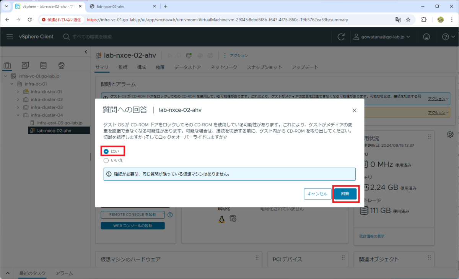
Task: Open a new browser tab with plus
Action: click(166, 6)
